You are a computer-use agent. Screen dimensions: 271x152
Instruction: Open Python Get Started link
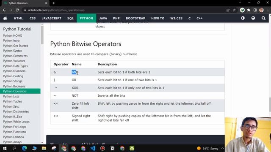(16, 46)
